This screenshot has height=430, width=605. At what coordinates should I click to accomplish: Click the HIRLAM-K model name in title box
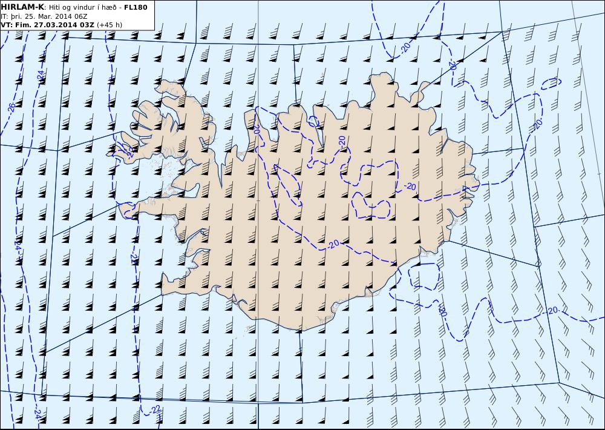pos(22,7)
